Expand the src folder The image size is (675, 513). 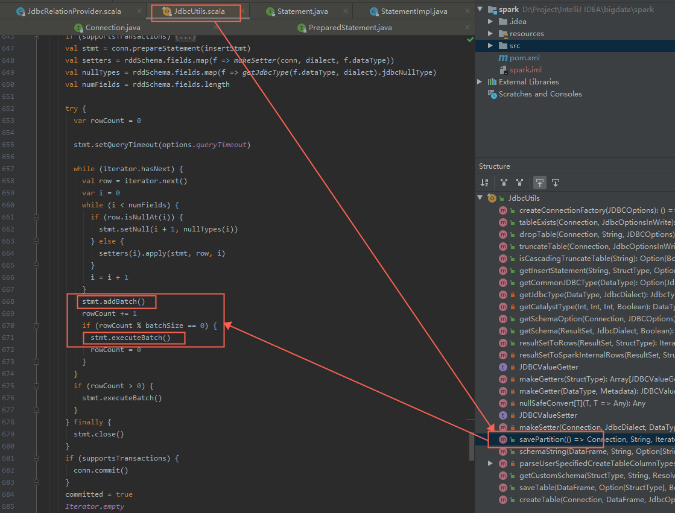pyautogui.click(x=490, y=45)
